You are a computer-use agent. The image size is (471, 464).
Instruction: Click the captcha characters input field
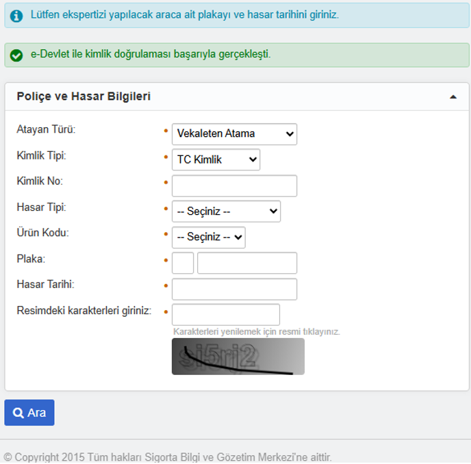pyautogui.click(x=226, y=315)
